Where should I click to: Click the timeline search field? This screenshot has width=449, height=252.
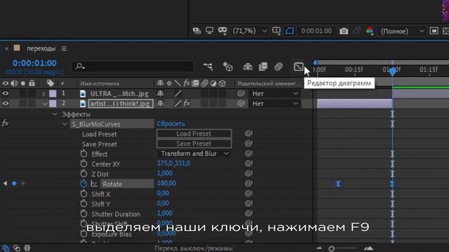pos(133,66)
